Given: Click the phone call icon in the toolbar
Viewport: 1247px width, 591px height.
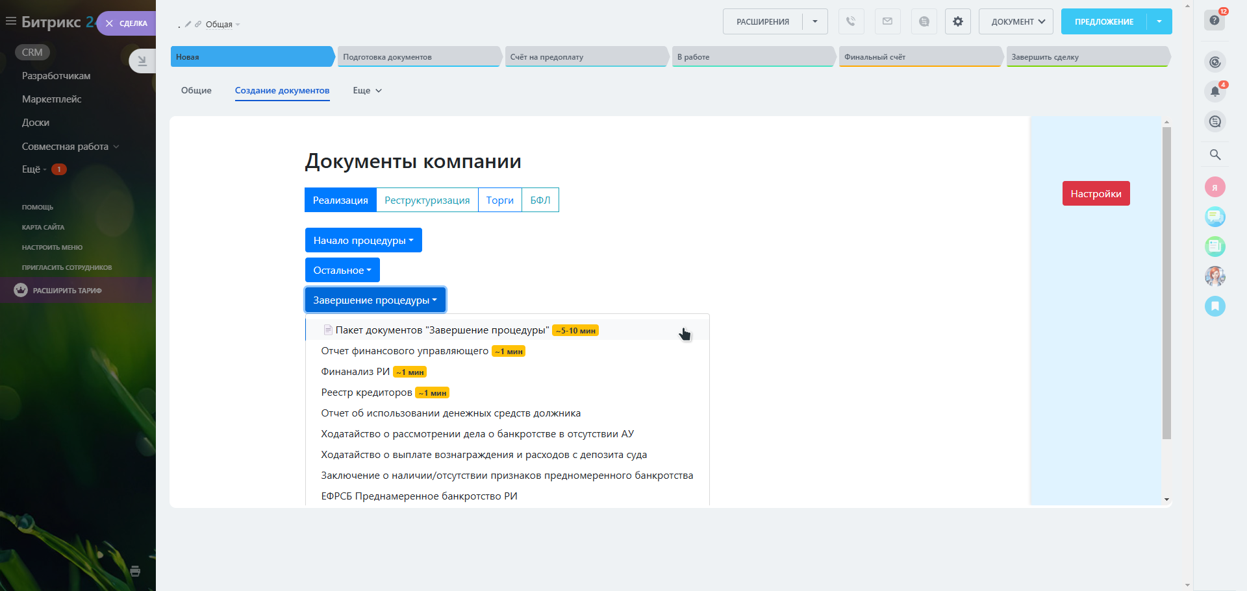Looking at the screenshot, I should (x=851, y=21).
